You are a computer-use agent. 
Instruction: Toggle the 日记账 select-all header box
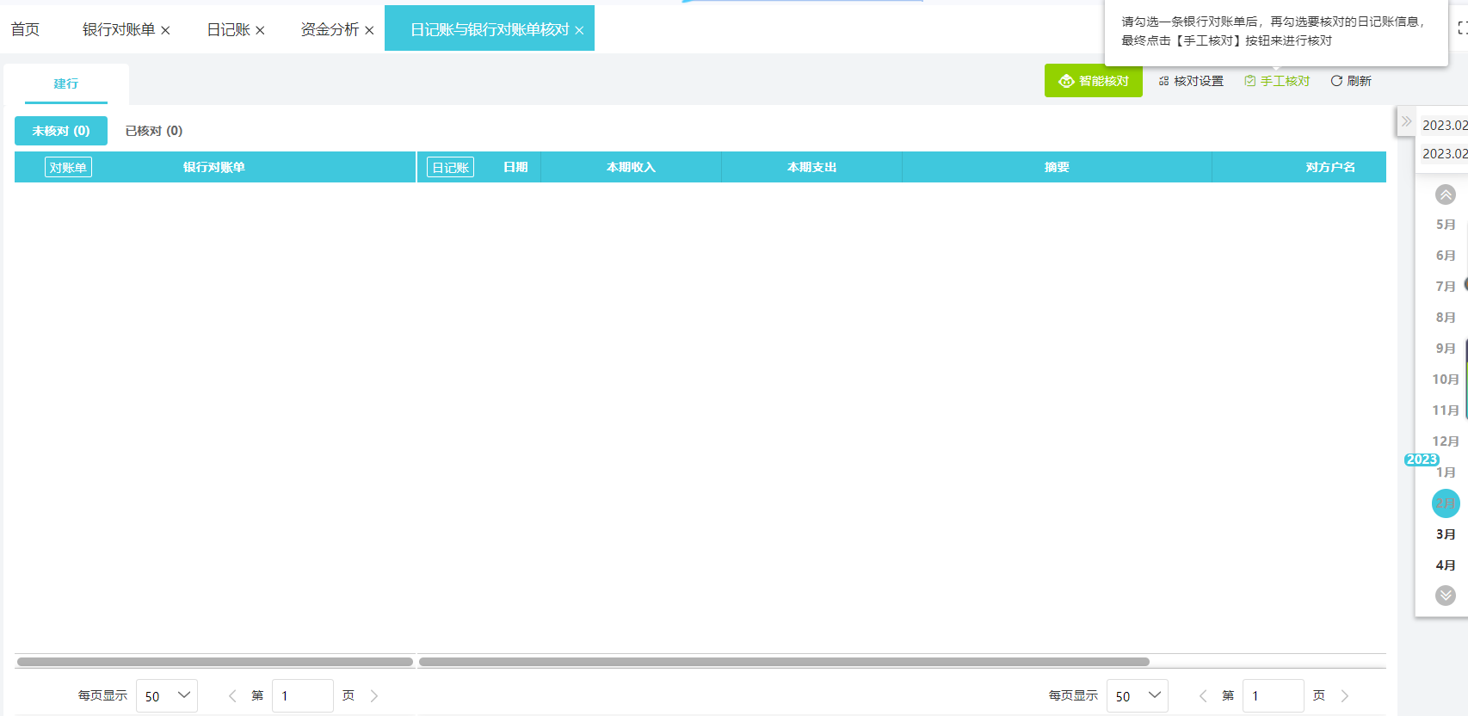(450, 167)
